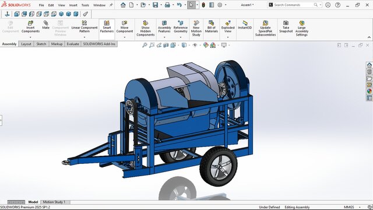
Task: Click Show Hidden Components
Action: pos(145,29)
